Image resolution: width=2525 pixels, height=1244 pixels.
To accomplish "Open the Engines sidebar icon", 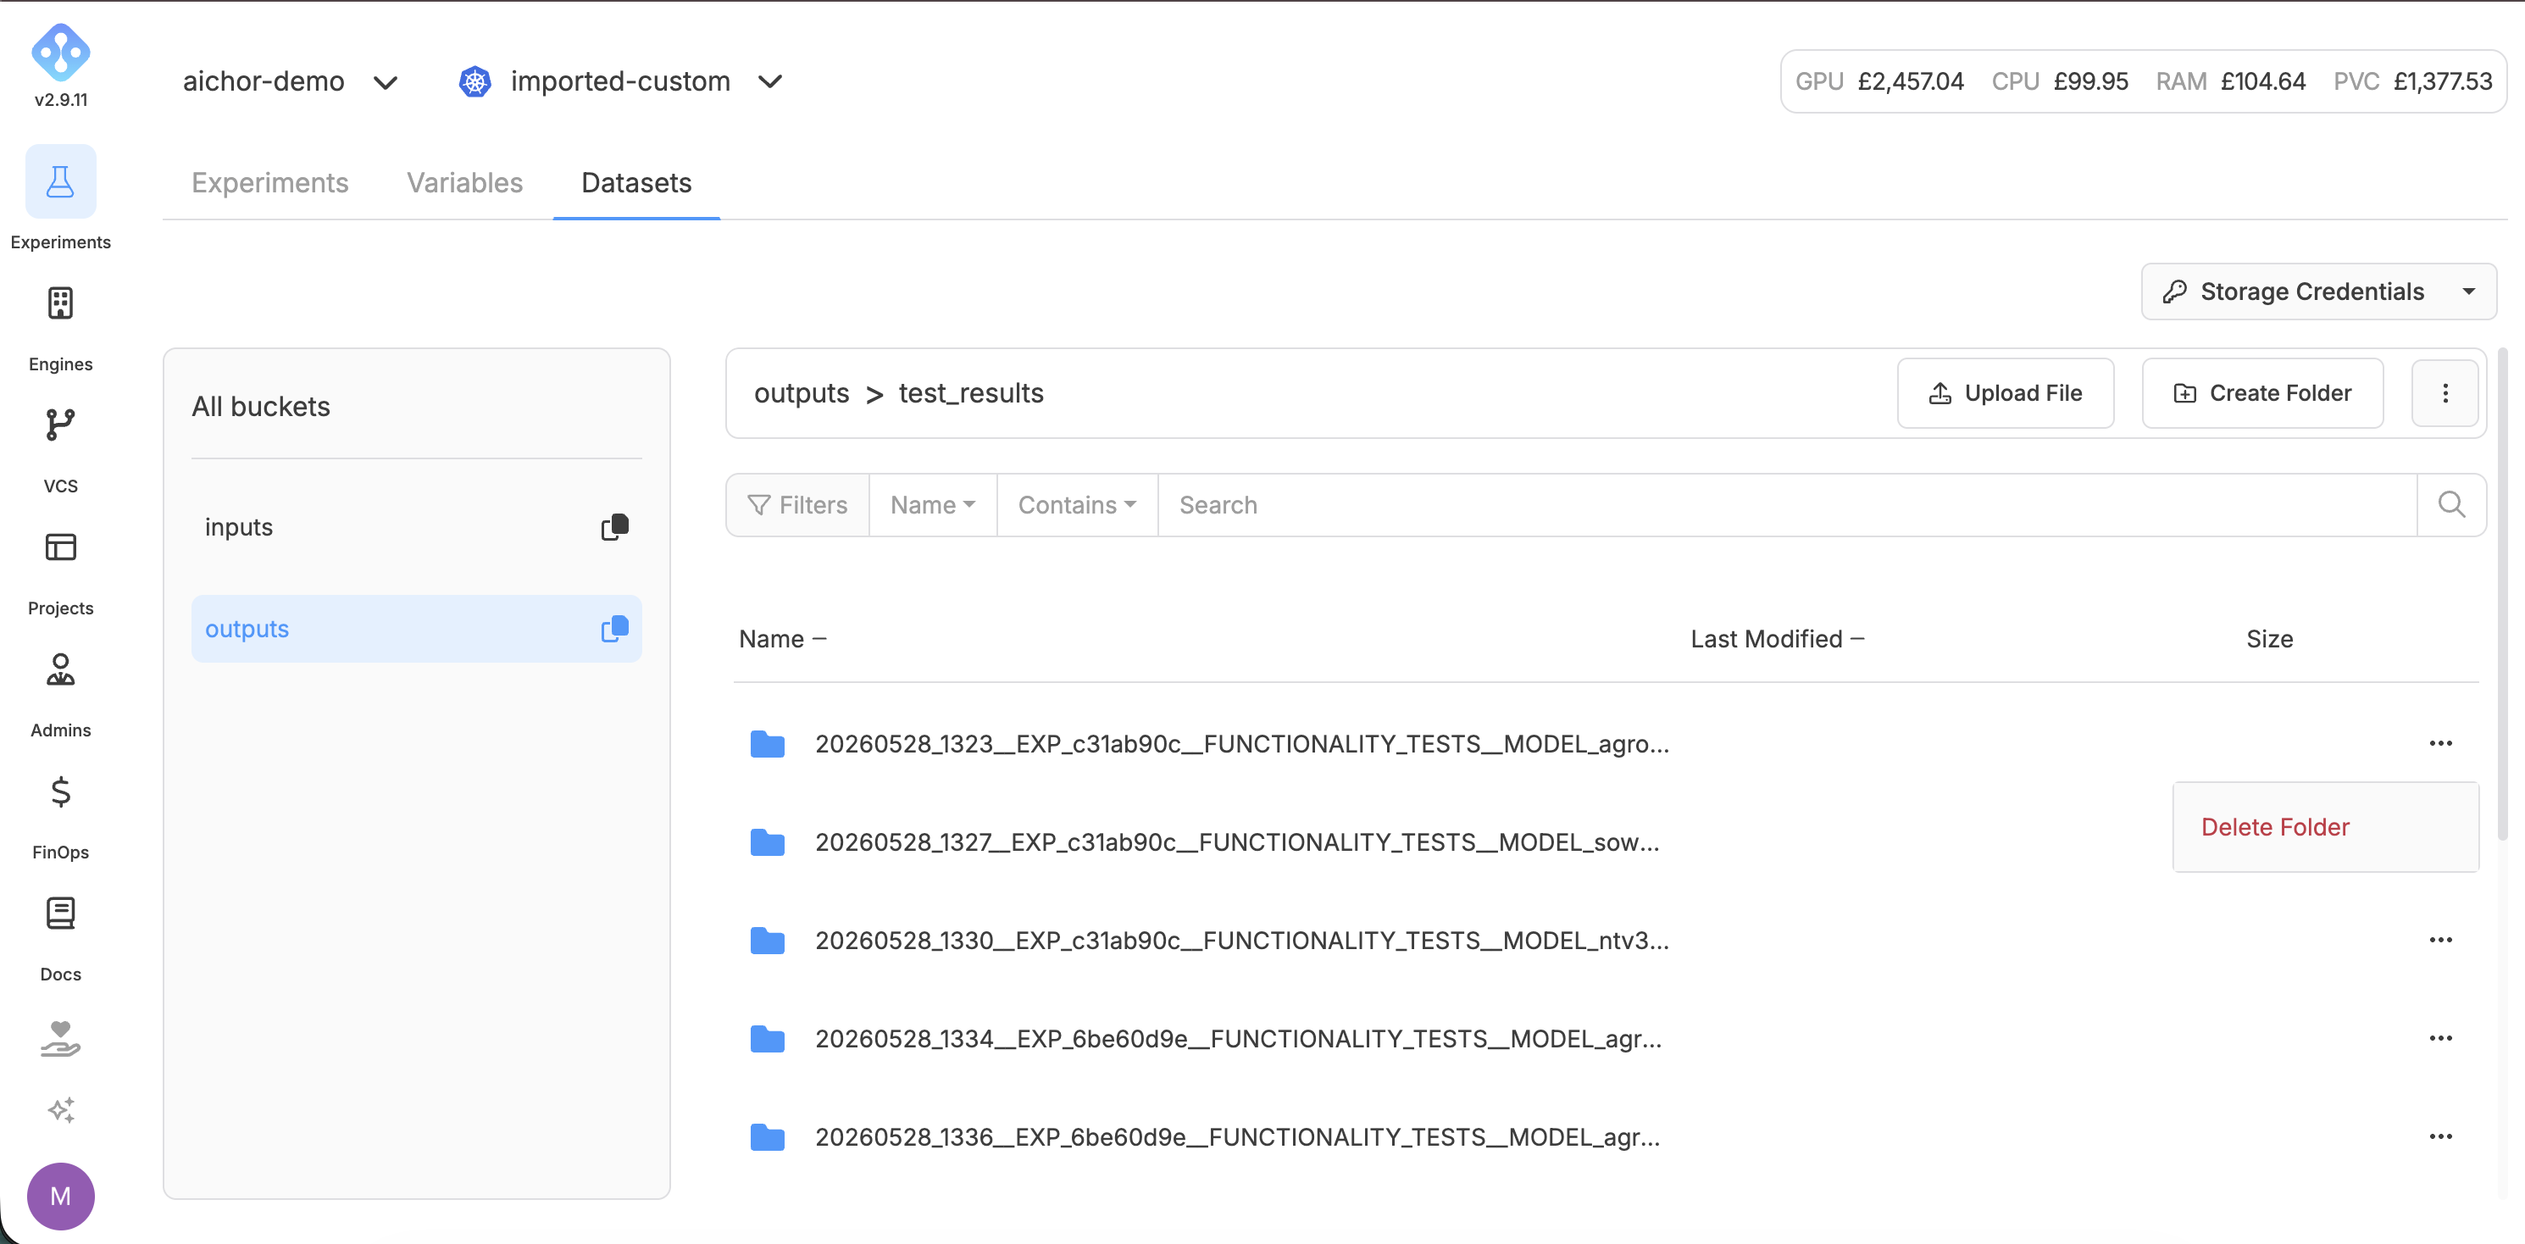I will [61, 303].
